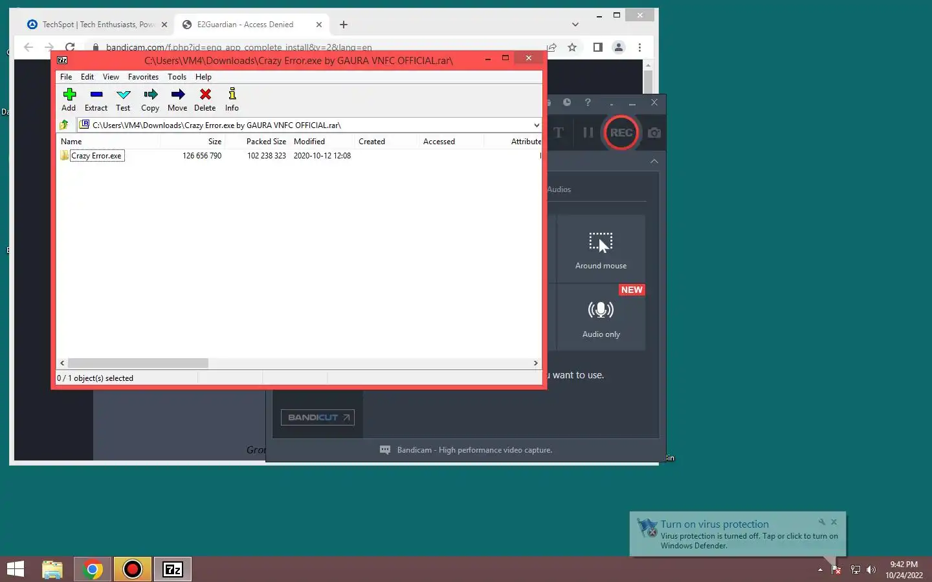Click the red Delete icon
Screen dimensions: 932x582
tap(205, 100)
